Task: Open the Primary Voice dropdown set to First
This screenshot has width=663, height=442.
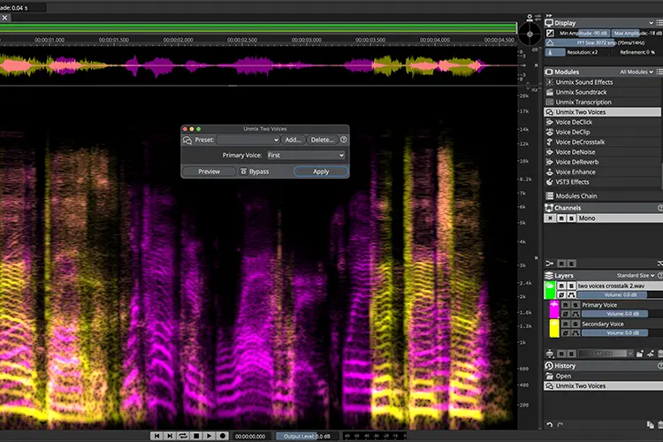Action: 306,156
